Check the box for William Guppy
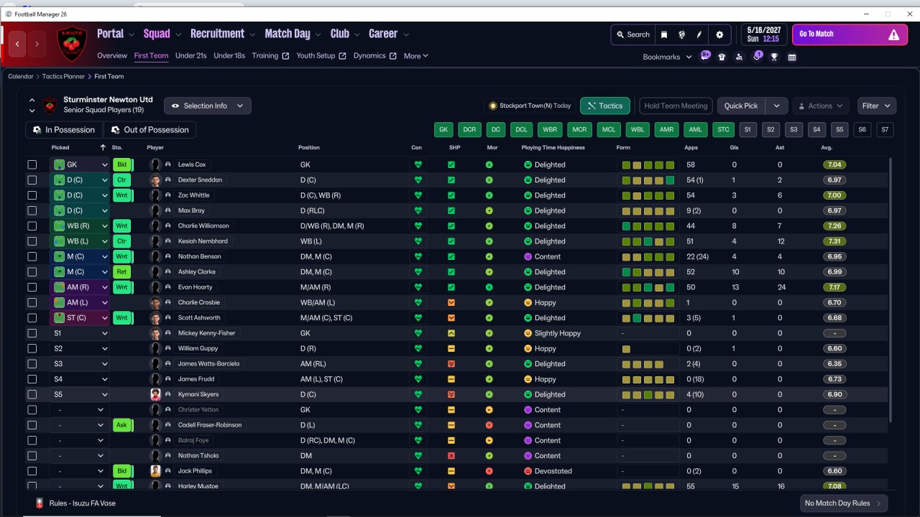Screen dimensions: 920x517 32,348
